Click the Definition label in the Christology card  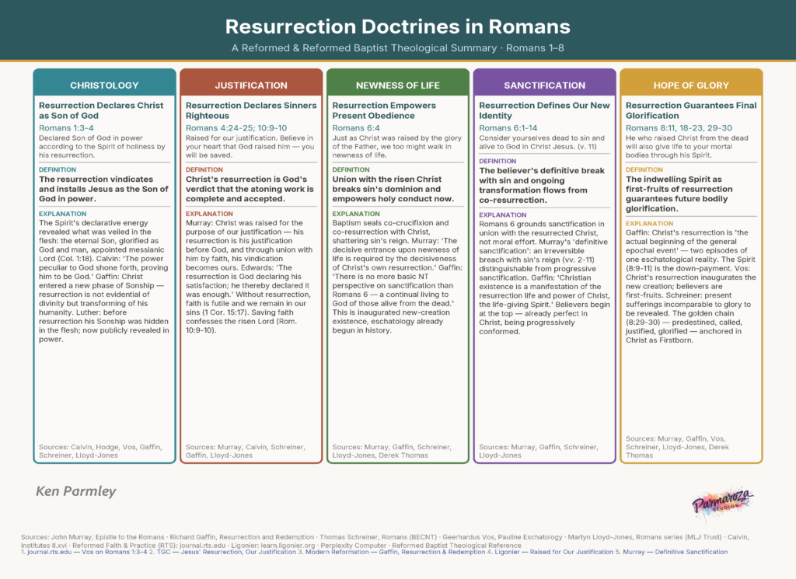[x=57, y=169]
